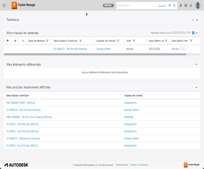
Task: Open F1.3755.A My first box [REV:2]
Action: 22,145
